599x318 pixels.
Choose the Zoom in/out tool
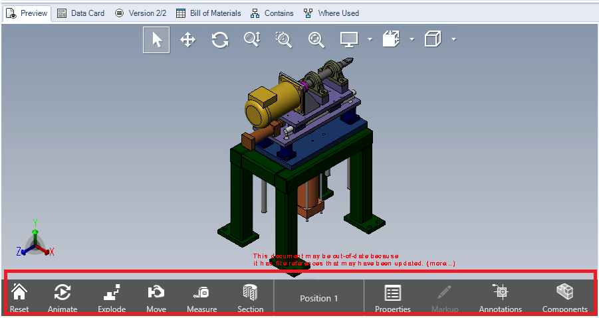[x=252, y=39]
